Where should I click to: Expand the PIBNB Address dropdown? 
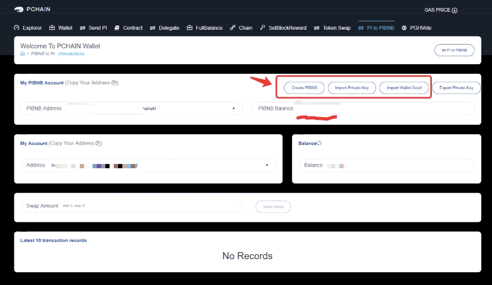[234, 108]
